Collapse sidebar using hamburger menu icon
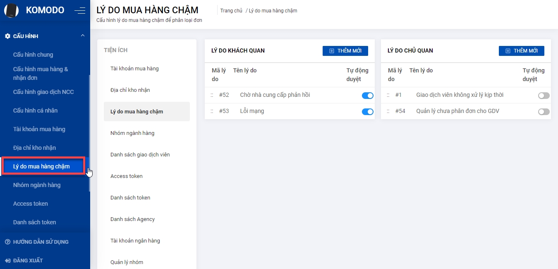The width and height of the screenshot is (558, 269). [80, 11]
